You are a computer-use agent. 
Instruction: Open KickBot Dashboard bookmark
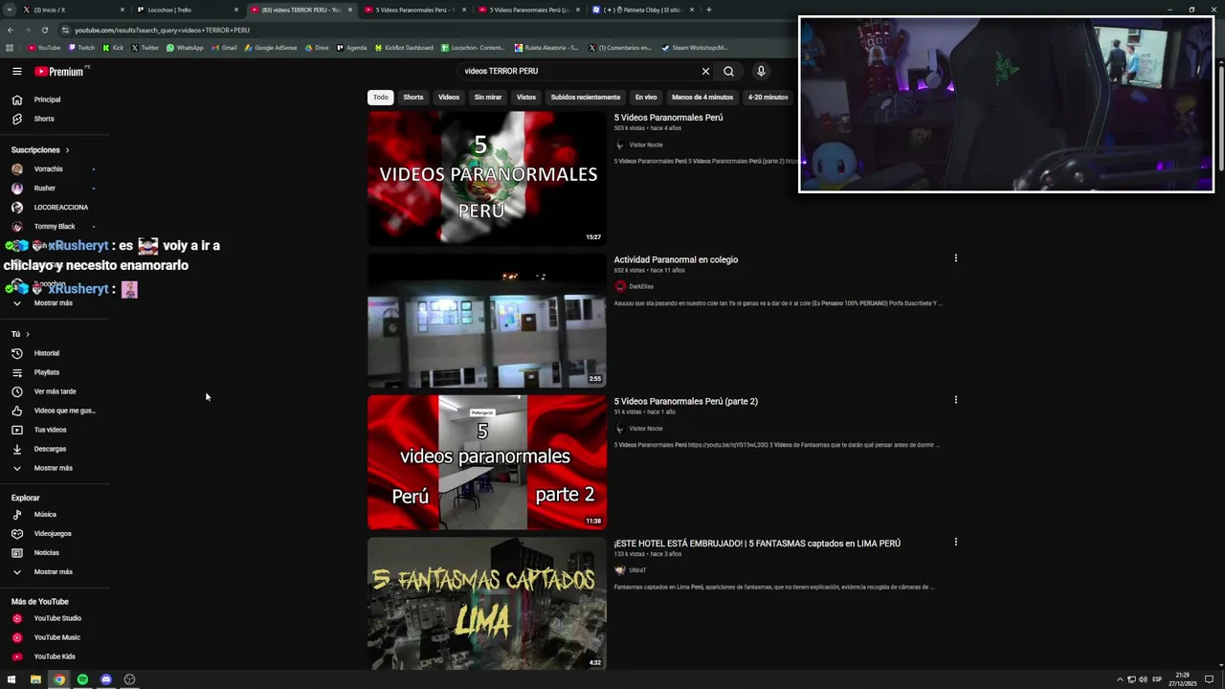click(404, 47)
